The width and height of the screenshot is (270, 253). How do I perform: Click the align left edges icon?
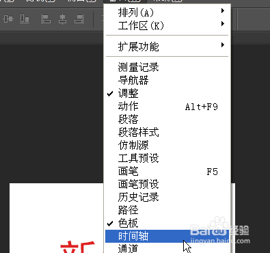click(x=46, y=19)
